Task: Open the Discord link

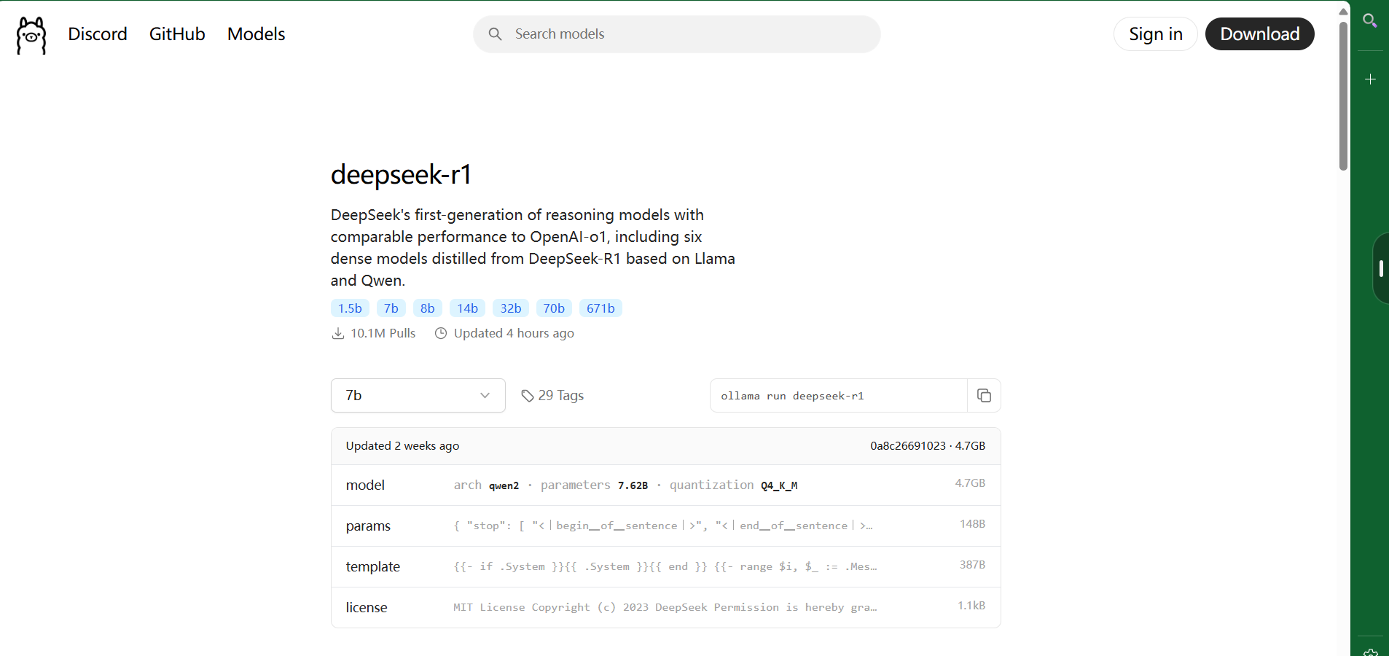Action: click(98, 34)
